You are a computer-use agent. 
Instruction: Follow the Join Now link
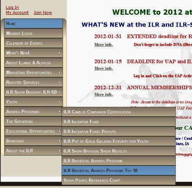43,13
